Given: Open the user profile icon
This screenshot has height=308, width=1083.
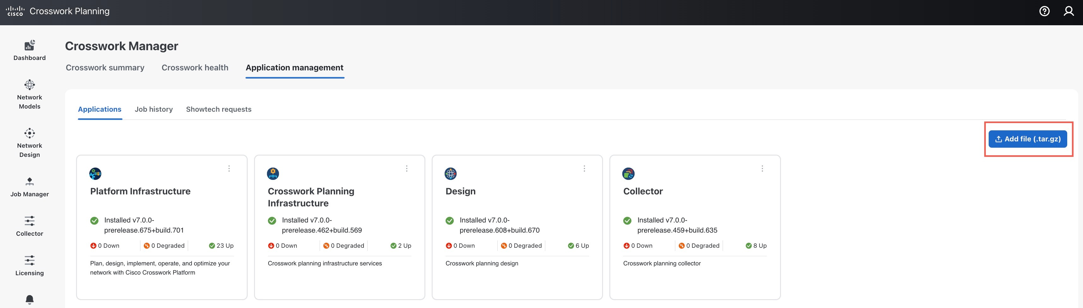Looking at the screenshot, I should [x=1069, y=11].
